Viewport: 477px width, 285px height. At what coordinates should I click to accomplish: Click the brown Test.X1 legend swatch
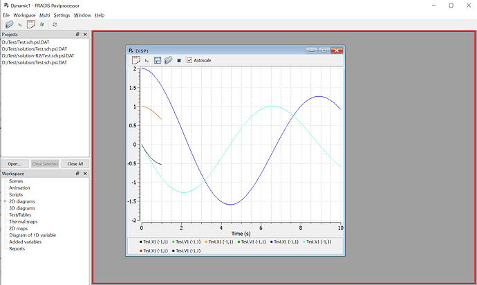141,251
